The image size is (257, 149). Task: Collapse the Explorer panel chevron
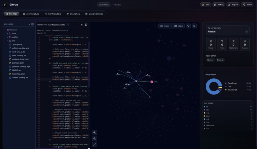click(x=29, y=24)
